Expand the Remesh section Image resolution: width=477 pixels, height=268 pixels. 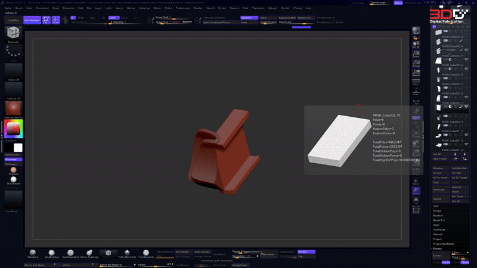click(439, 235)
